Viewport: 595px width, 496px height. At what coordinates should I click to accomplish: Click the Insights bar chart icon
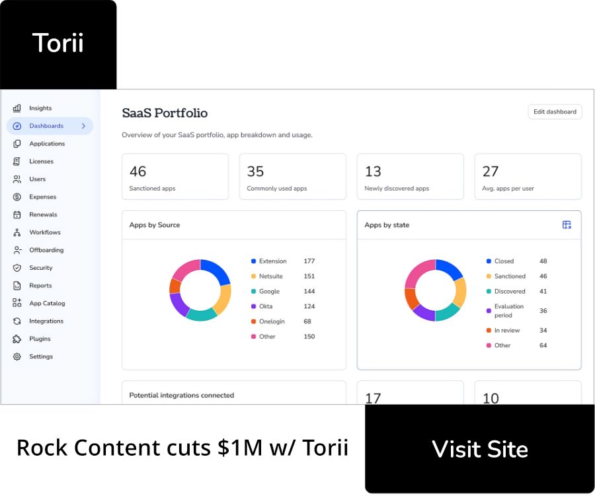coord(17,108)
